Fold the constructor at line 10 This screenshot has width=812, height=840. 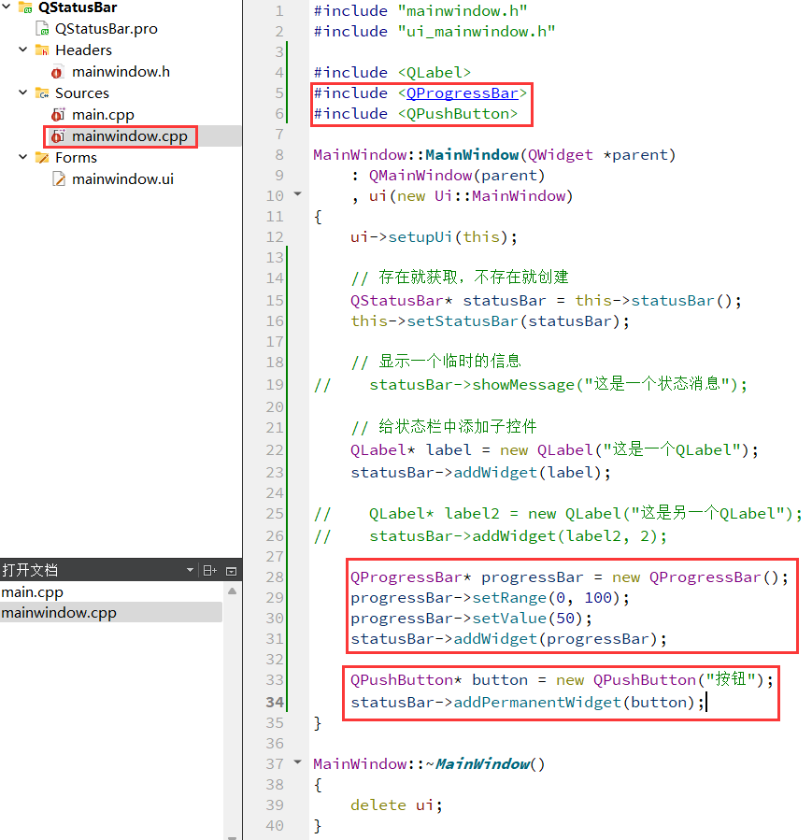pos(298,194)
